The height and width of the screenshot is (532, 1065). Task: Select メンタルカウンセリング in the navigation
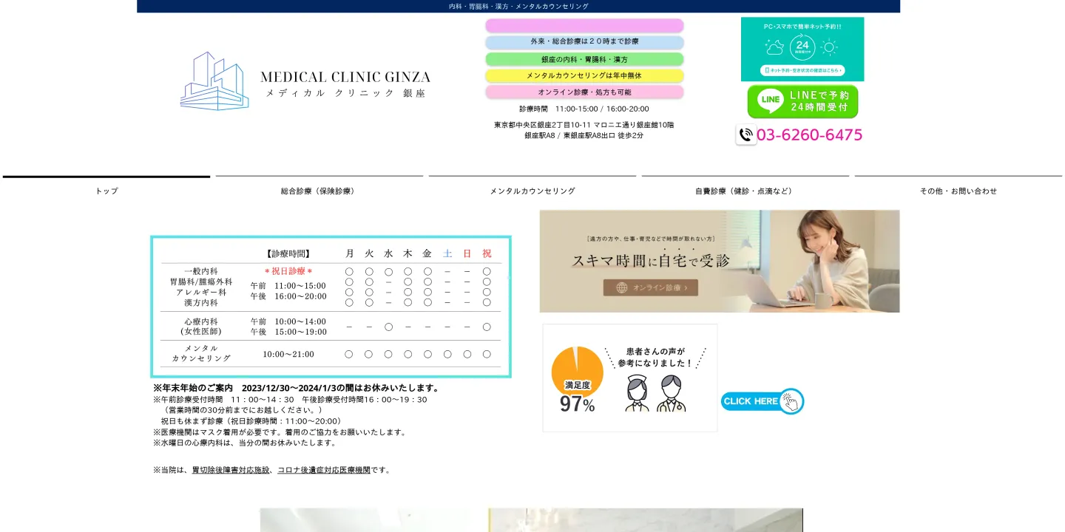pos(533,191)
